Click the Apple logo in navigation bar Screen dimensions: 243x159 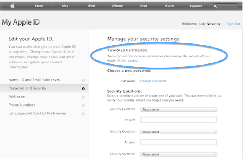pyautogui.click(x=13, y=6)
